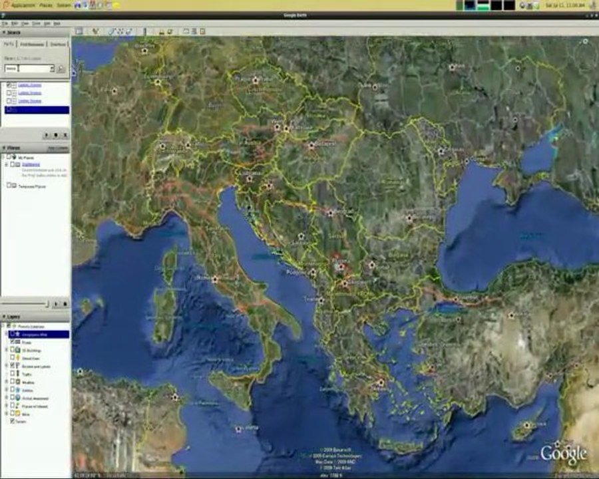Toggle the Temporary Places checkbox
Image resolution: width=599 pixels, height=479 pixels.
9,185
